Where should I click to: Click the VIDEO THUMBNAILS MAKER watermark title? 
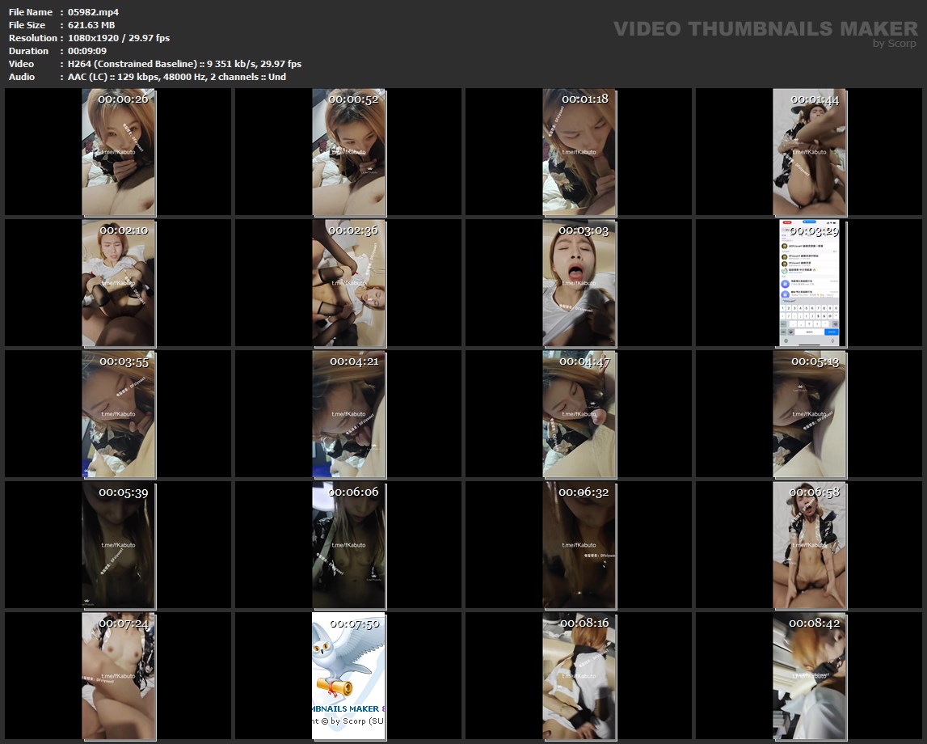pos(765,29)
